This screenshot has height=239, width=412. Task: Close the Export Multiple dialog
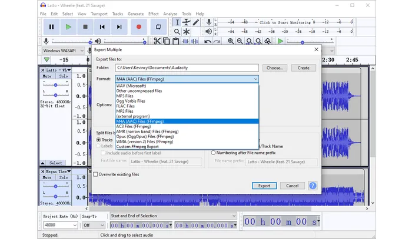click(x=317, y=49)
